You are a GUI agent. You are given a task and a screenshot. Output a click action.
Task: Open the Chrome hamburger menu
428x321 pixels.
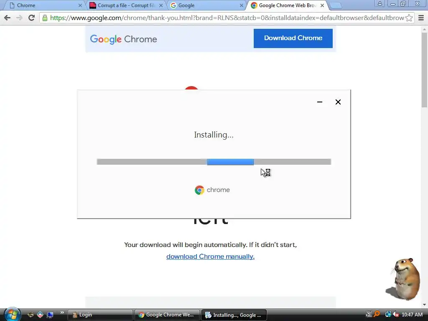(421, 18)
